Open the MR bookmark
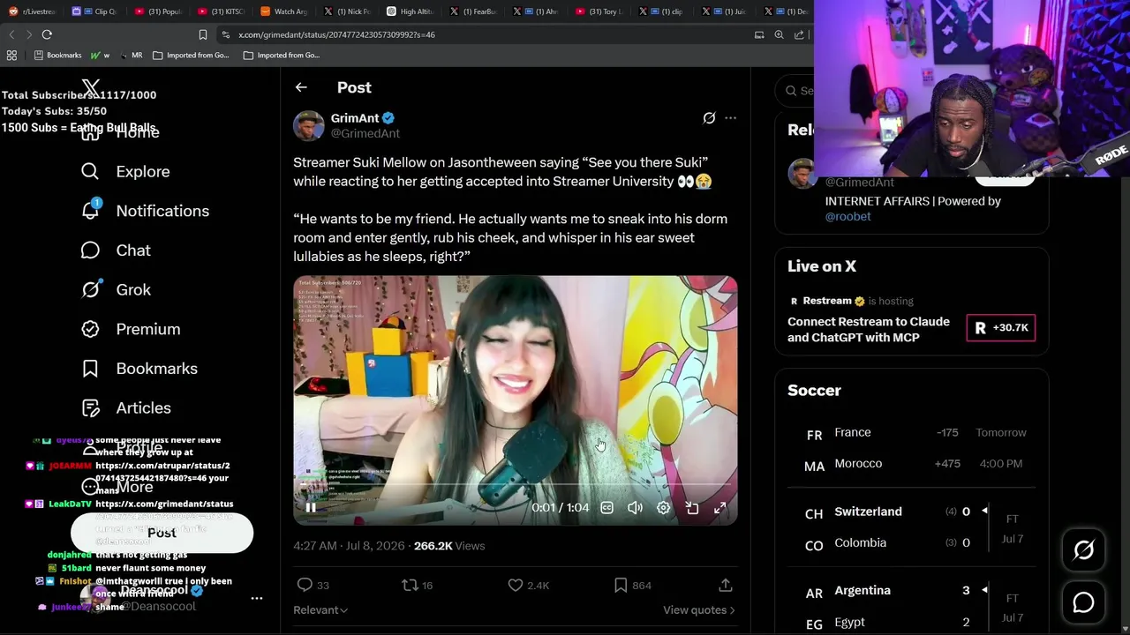The image size is (1130, 635). tap(132, 55)
